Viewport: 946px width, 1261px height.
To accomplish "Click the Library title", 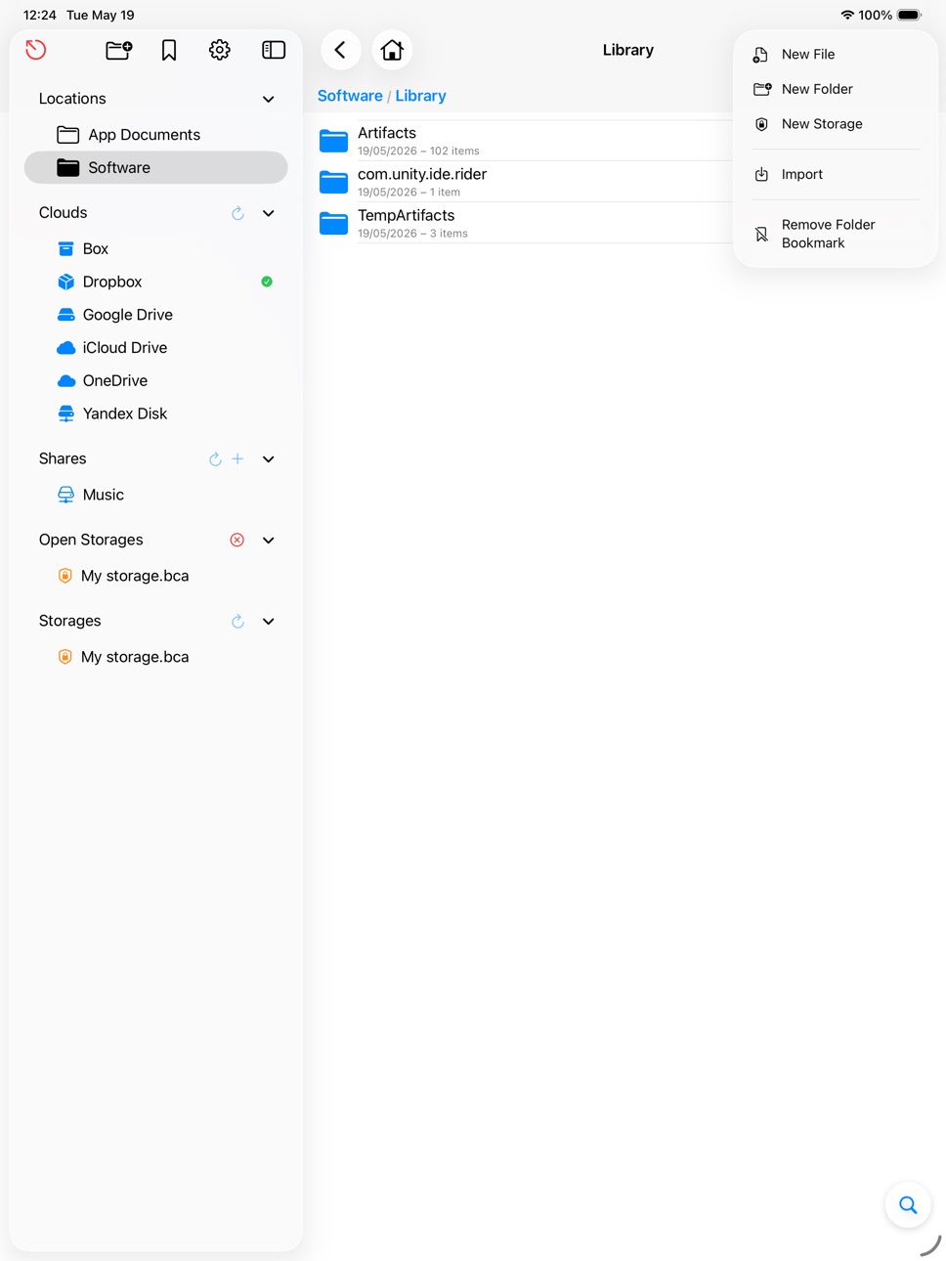I will click(628, 50).
